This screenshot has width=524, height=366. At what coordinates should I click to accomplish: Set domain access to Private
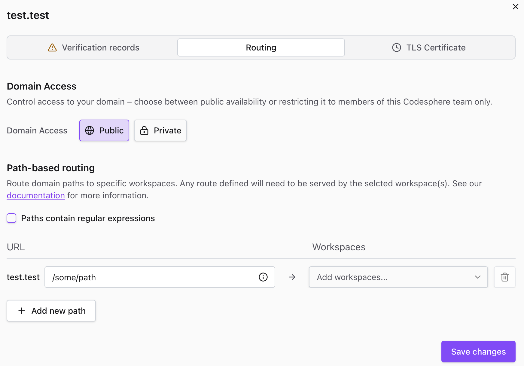point(160,130)
